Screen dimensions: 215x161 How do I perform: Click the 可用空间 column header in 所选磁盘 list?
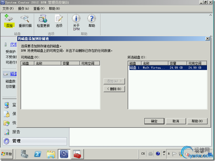pyautogui.click(x=197, y=63)
